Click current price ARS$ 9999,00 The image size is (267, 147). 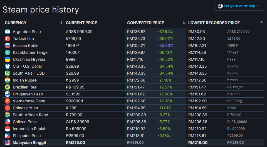point(79,32)
